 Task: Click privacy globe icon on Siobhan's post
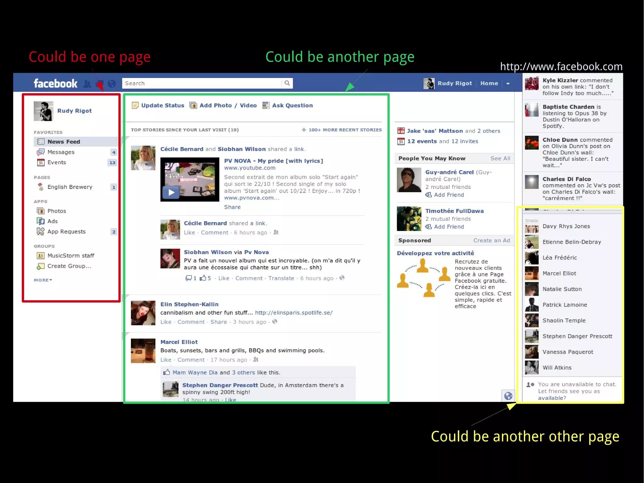point(342,278)
